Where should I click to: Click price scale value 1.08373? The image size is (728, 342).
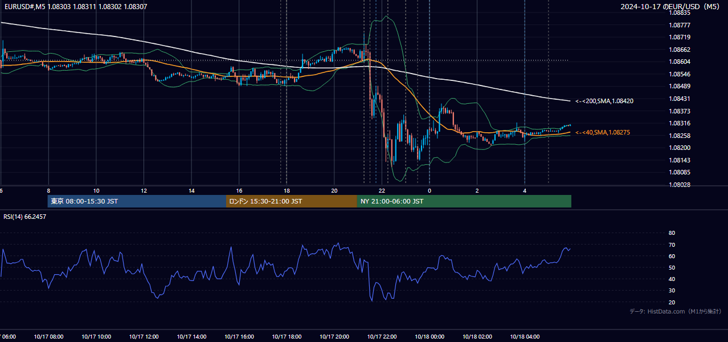tap(680, 111)
